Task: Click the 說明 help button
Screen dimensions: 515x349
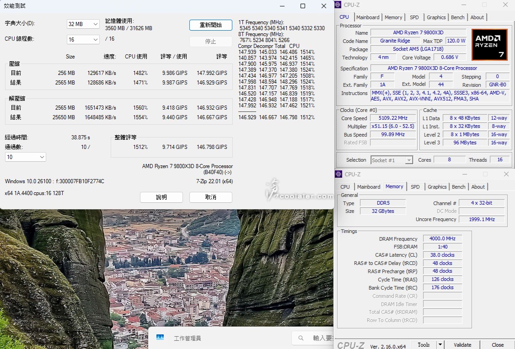Action: 161,197
